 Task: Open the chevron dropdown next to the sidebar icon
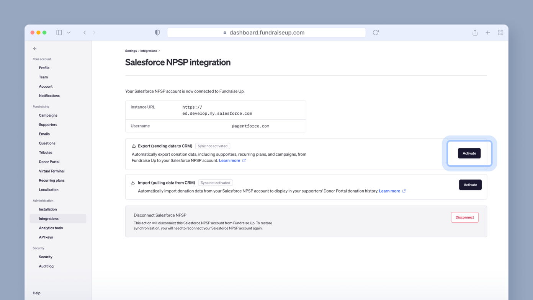pos(69,33)
